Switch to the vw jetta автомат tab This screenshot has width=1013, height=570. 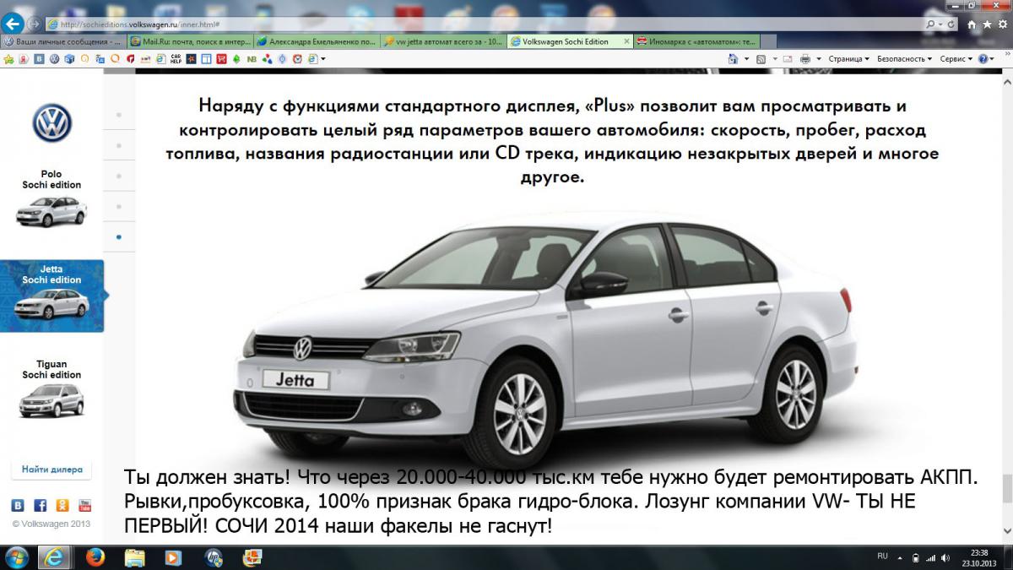click(445, 41)
